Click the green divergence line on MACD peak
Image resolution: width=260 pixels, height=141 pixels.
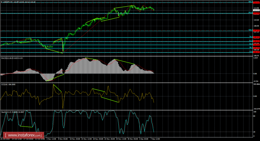[91, 59]
